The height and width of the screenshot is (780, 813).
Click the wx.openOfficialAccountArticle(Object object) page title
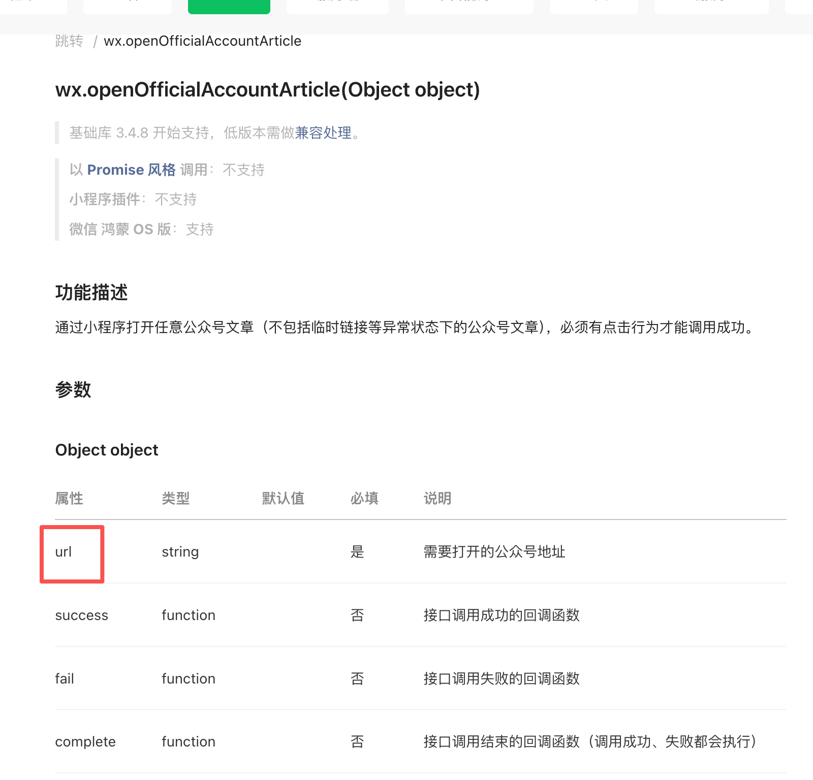267,89
